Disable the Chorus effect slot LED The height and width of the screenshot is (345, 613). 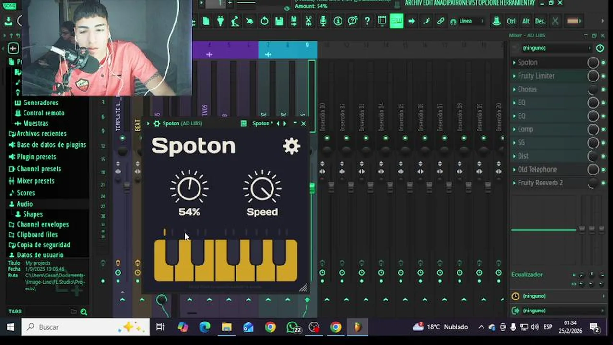point(603,90)
